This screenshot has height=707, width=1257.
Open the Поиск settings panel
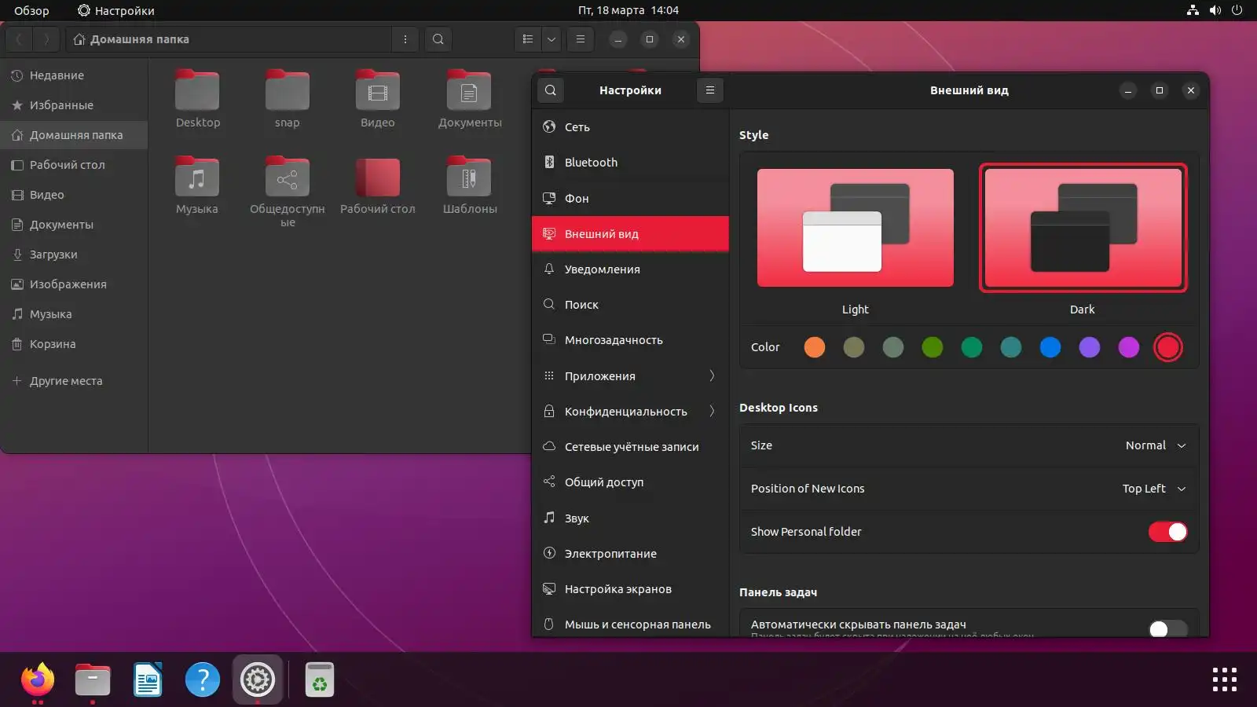(x=630, y=305)
